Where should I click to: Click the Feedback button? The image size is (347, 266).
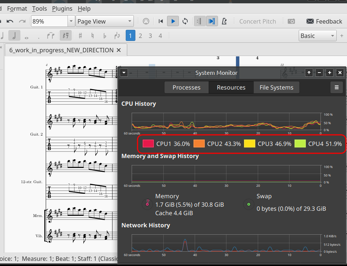click(324, 21)
